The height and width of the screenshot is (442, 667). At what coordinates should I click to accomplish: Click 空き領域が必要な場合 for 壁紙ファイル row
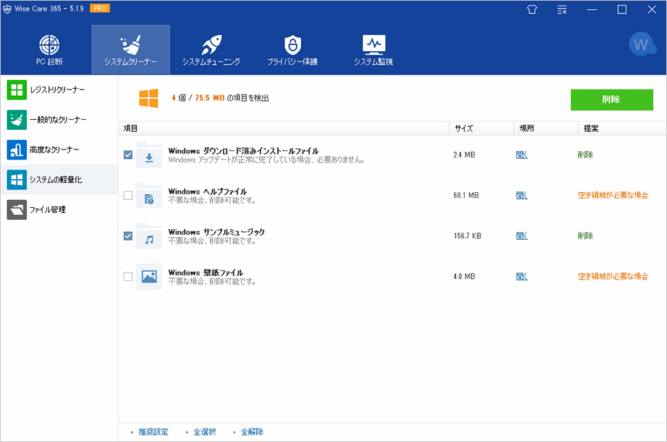tap(613, 277)
